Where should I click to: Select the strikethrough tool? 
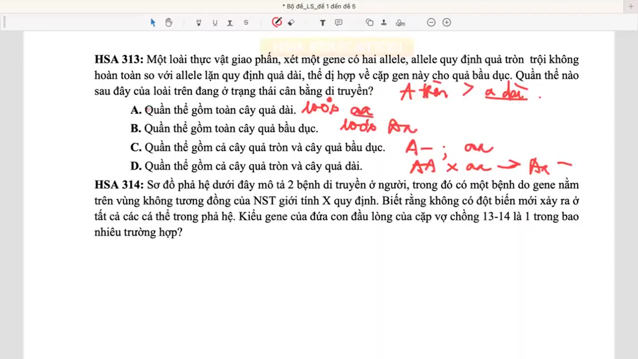click(x=246, y=22)
